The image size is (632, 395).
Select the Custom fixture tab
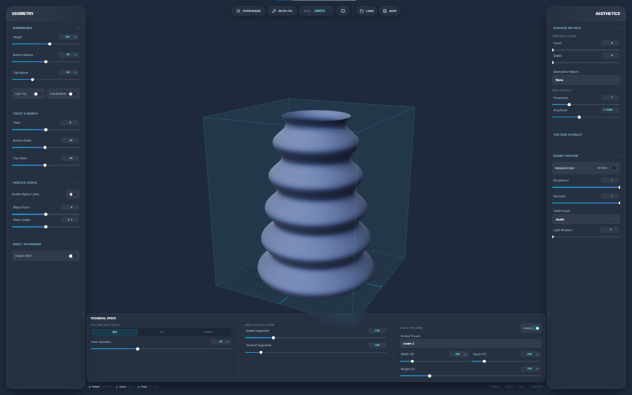pos(208,332)
